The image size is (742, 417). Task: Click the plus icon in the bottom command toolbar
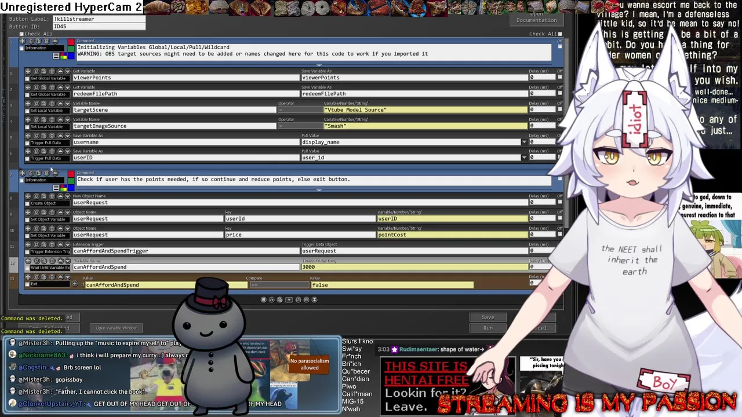[289, 299]
